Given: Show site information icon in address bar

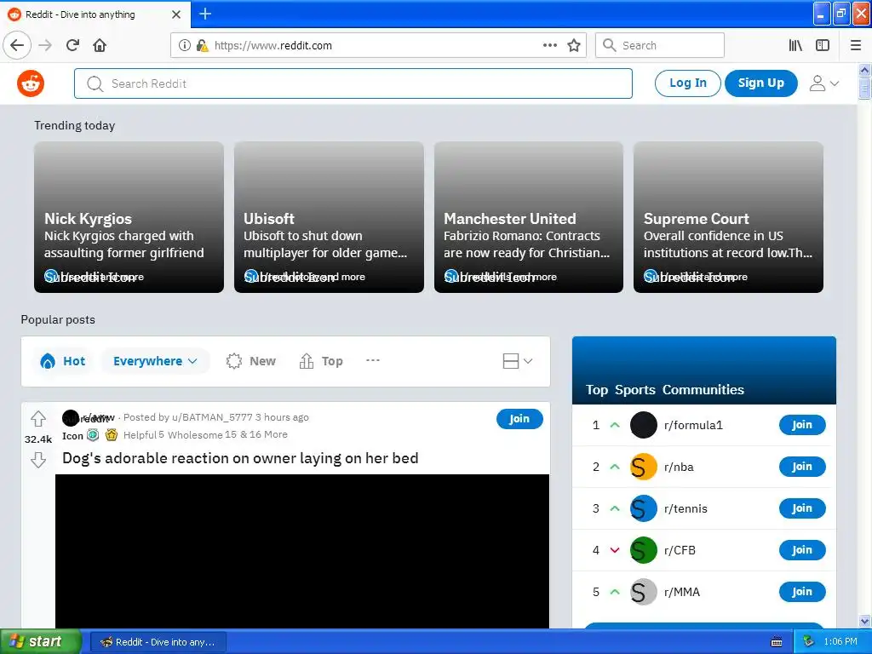Looking at the screenshot, I should click(185, 45).
